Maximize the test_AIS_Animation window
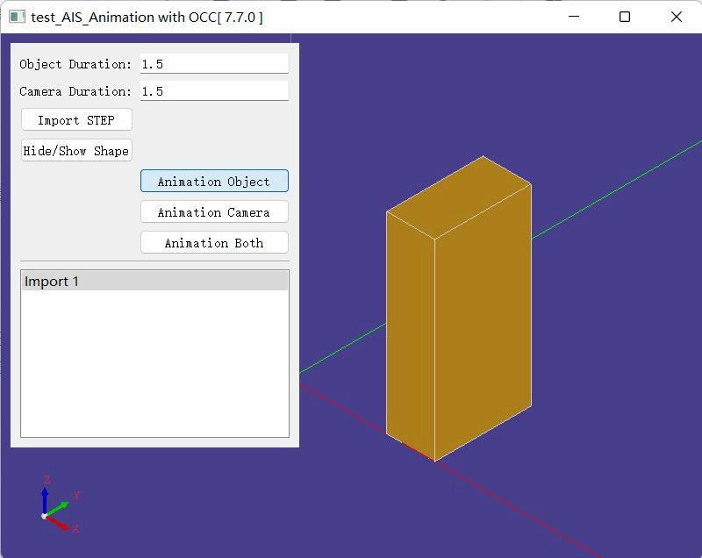Image resolution: width=702 pixels, height=558 pixels. (x=625, y=17)
